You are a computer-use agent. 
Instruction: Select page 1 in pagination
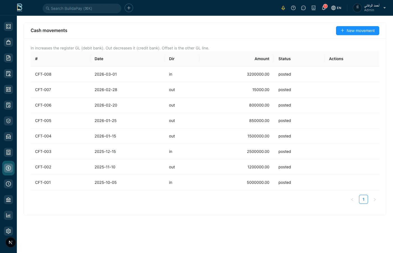(364, 199)
